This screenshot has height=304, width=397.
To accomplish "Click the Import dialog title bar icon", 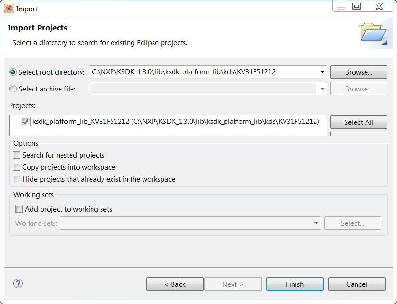I will (x=9, y=9).
